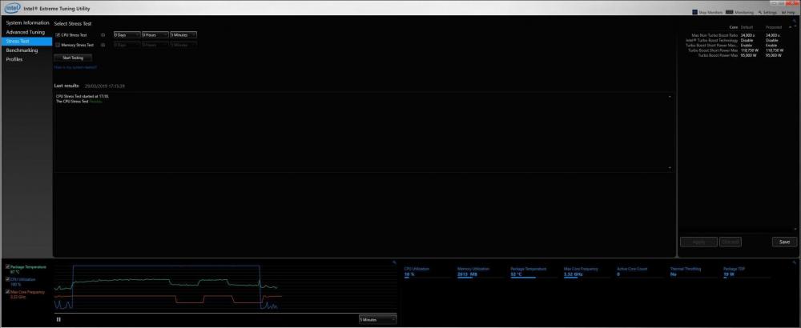801x328 pixels.
Task: Toggle Max Core Frequency graph checkbox
Action: tap(8, 292)
